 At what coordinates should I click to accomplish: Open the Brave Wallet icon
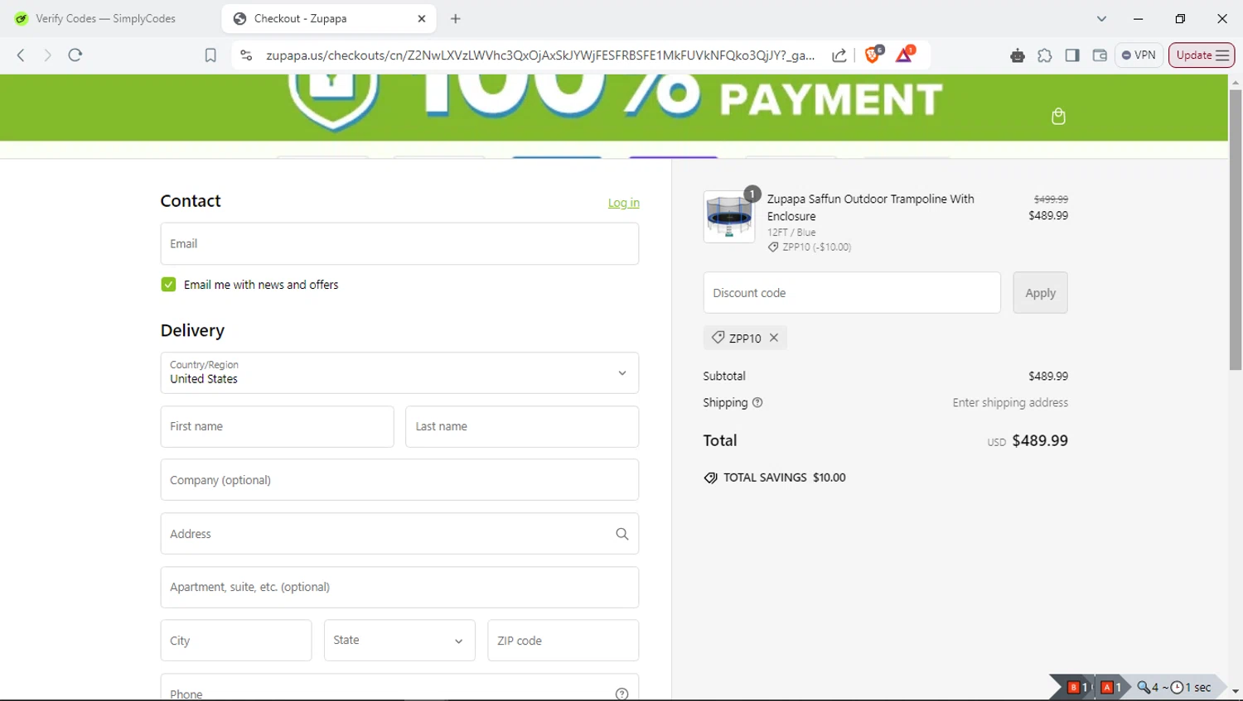point(1100,55)
